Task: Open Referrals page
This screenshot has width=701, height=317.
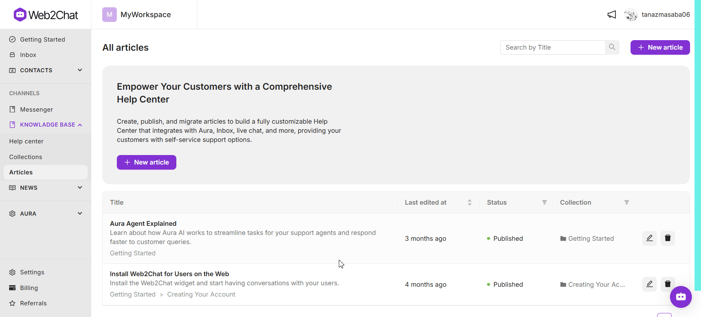Action: tap(33, 303)
